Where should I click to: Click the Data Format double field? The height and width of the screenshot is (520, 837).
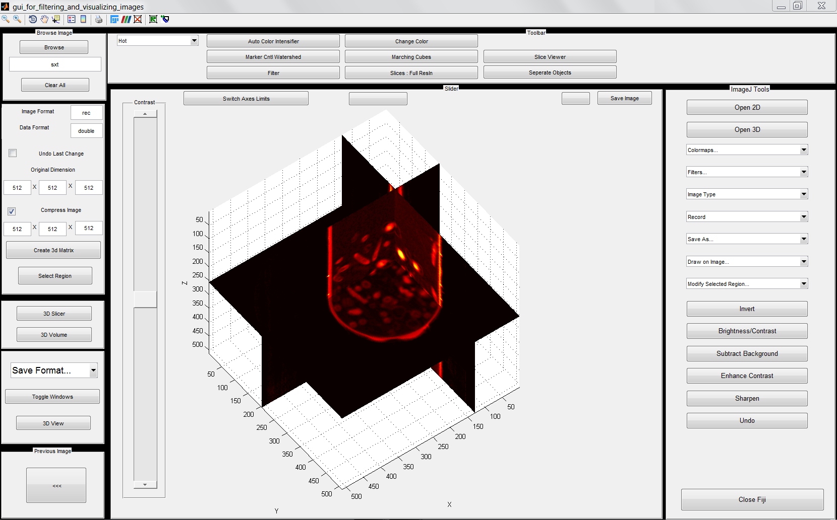click(x=86, y=131)
